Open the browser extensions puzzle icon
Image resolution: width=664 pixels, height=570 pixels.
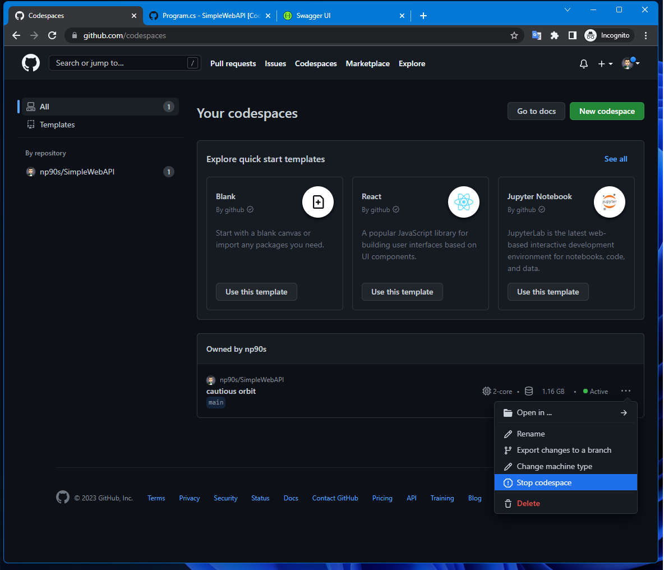(x=554, y=35)
